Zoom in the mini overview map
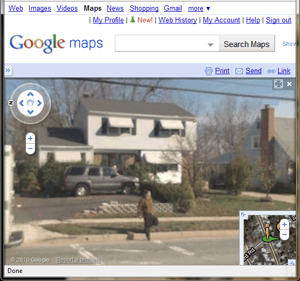Screen dimensions: 300x281 [x=285, y=224]
